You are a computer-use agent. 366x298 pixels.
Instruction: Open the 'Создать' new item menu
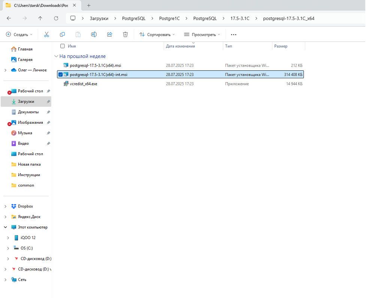coord(19,34)
